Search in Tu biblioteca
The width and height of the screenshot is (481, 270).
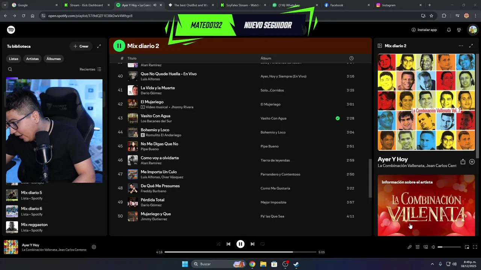(x=10, y=69)
